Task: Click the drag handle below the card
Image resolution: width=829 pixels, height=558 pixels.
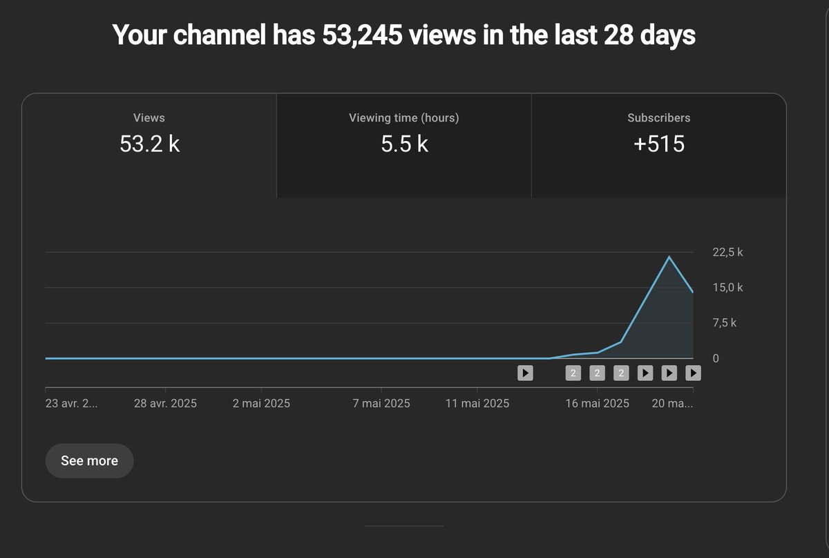Action: pyautogui.click(x=404, y=527)
